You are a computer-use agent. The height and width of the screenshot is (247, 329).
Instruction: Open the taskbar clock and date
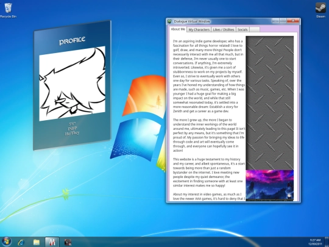pyautogui.click(x=316, y=242)
